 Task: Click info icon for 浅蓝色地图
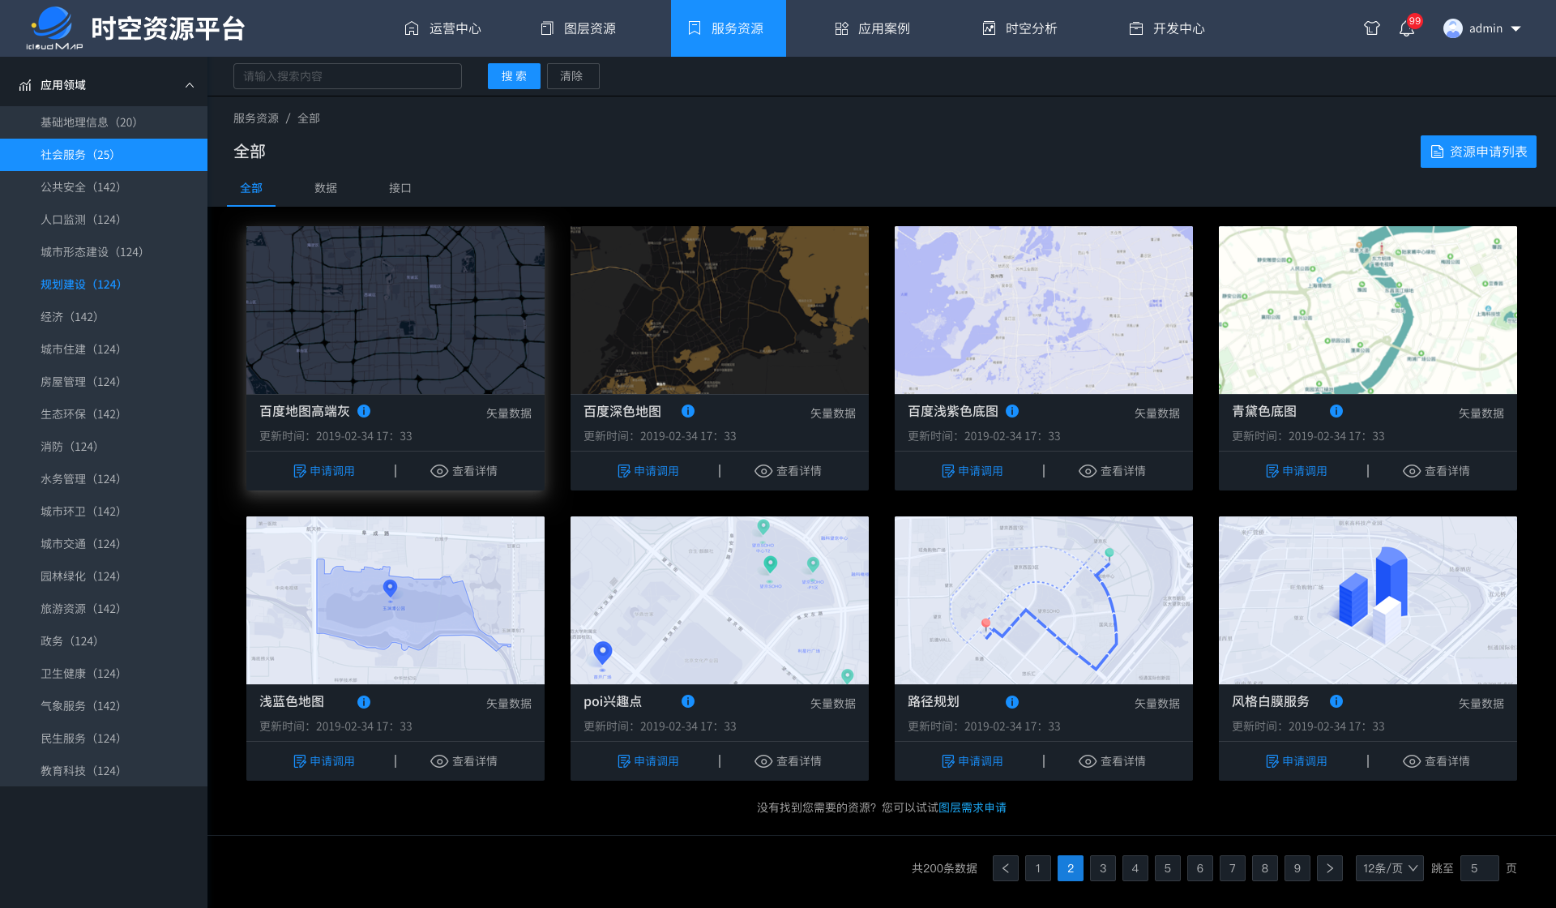click(x=364, y=702)
